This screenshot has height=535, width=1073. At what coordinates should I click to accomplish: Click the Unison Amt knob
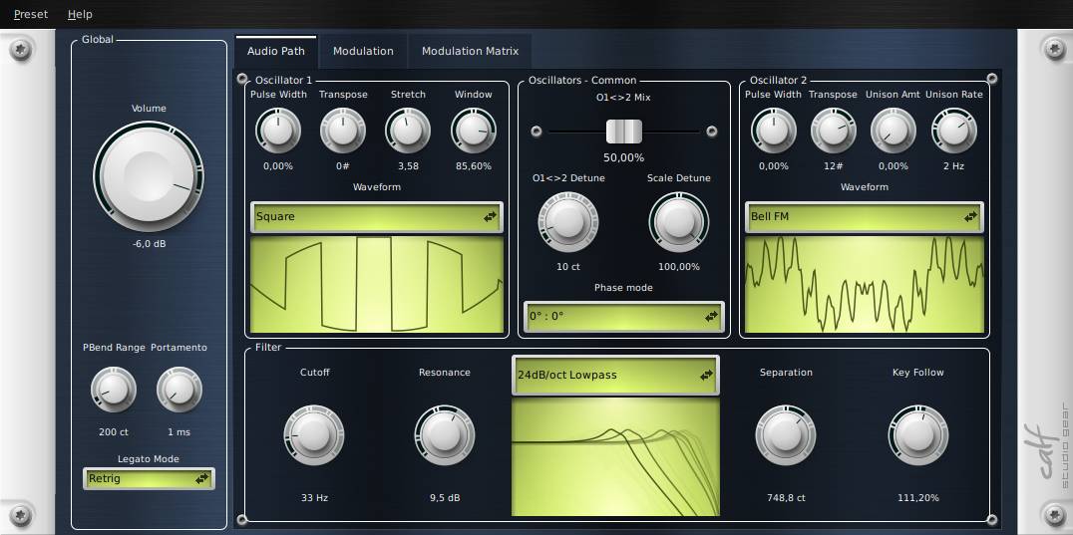(x=894, y=131)
